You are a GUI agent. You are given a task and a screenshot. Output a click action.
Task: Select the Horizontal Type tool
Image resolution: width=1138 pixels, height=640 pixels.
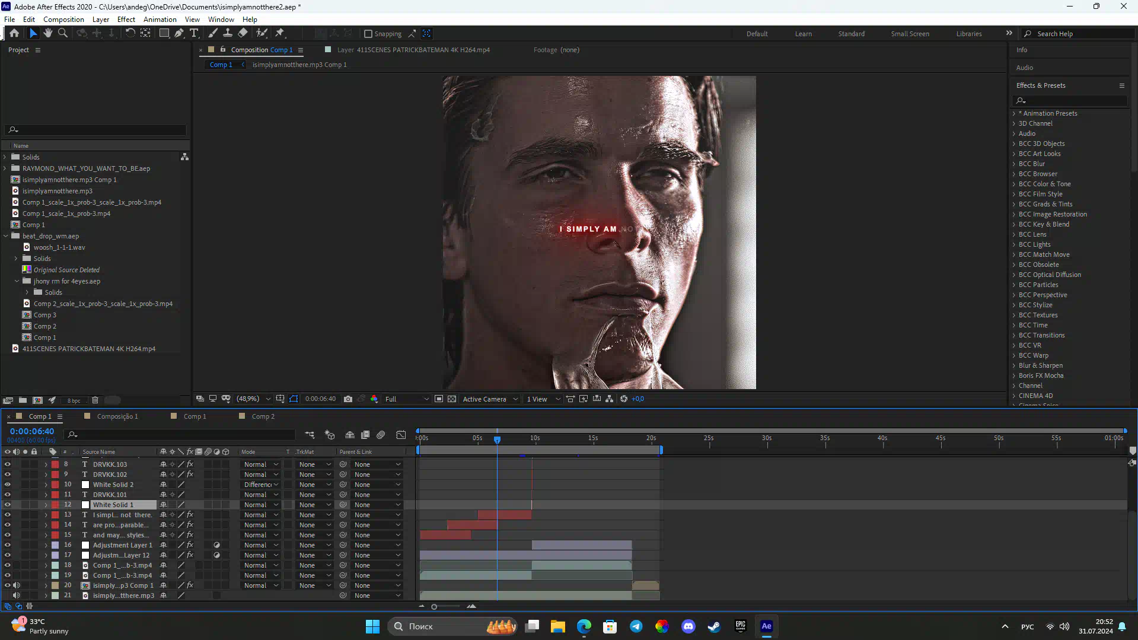tap(194, 33)
